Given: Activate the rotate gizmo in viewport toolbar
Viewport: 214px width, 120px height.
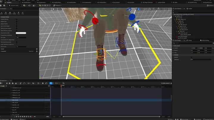Looking at the screenshot, I should click(141, 9).
